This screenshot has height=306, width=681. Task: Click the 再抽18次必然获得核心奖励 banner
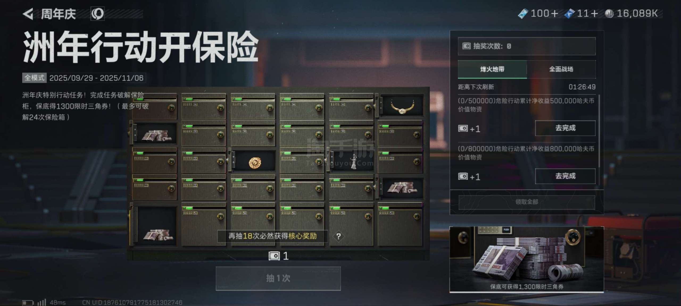(273, 236)
